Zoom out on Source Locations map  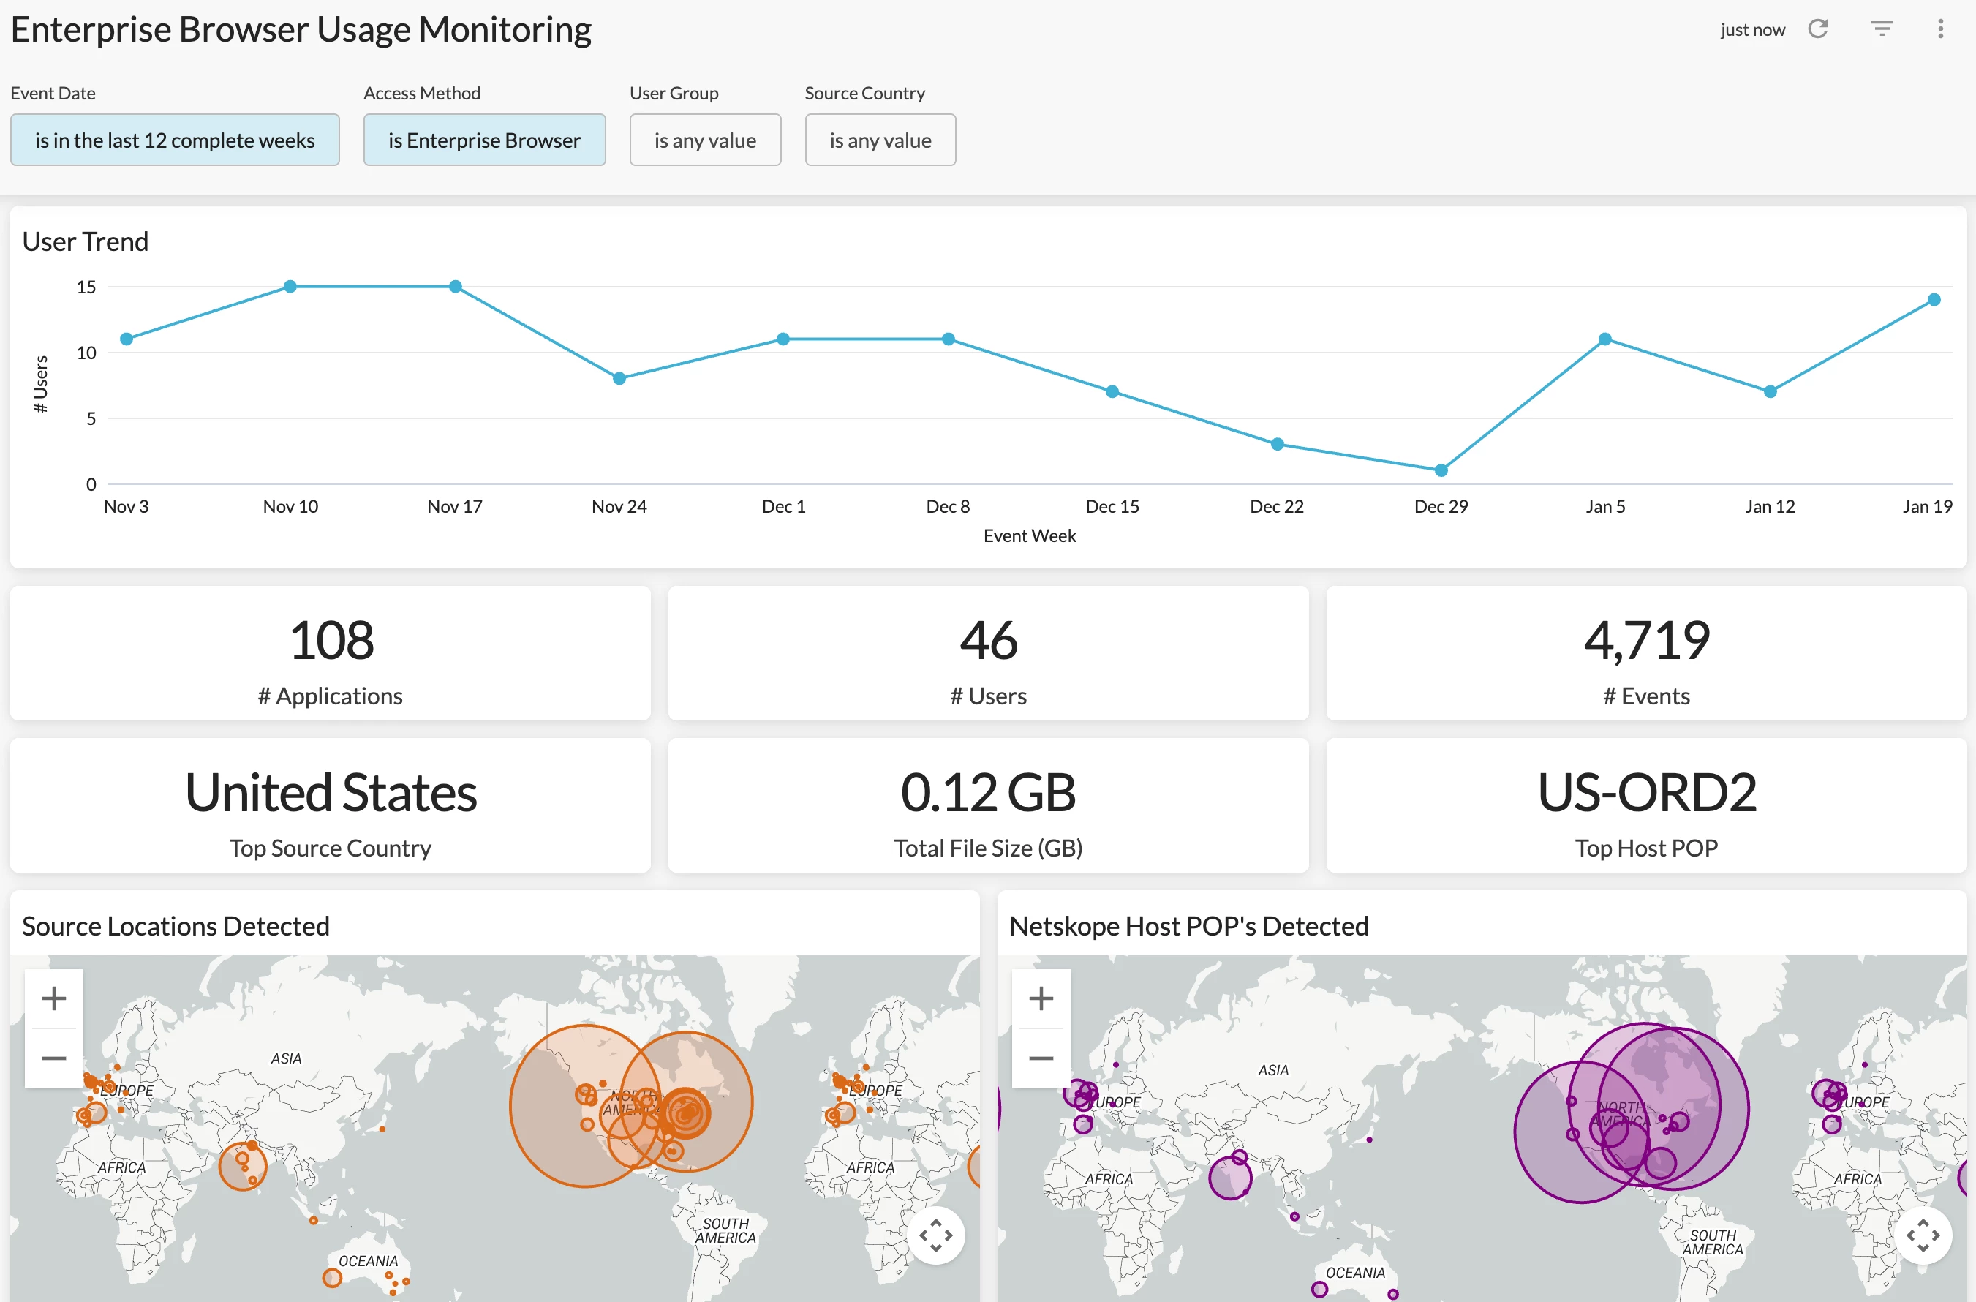(54, 1058)
